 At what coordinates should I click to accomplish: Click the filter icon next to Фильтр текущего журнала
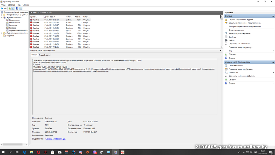pyautogui.click(x=226, y=33)
